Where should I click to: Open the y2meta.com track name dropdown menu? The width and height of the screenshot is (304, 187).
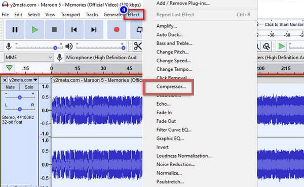tap(23, 80)
